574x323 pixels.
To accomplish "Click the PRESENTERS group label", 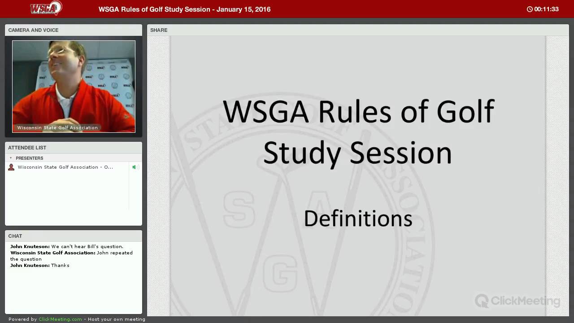I will [x=29, y=158].
